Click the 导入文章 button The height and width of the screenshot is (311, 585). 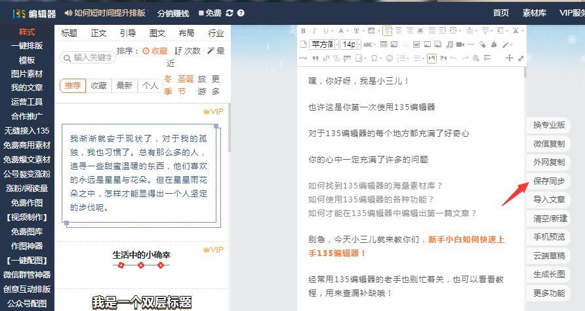pos(549,200)
